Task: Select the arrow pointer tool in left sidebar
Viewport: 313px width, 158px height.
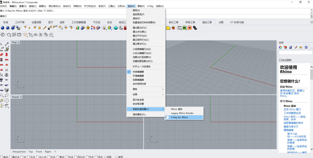Action: (x=2, y=44)
